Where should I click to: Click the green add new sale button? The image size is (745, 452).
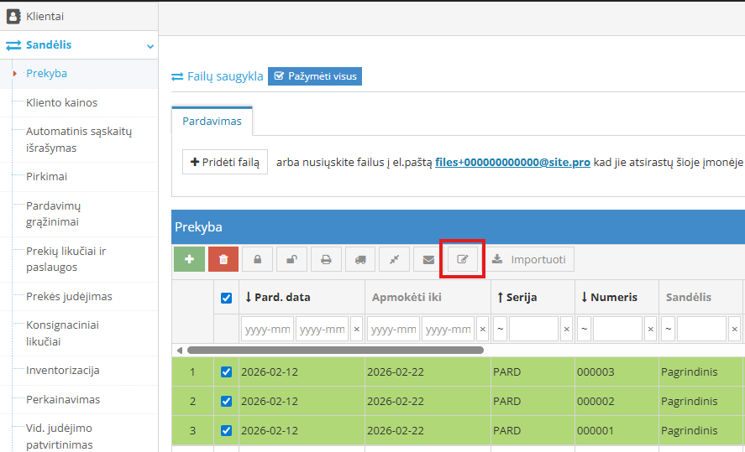click(189, 260)
